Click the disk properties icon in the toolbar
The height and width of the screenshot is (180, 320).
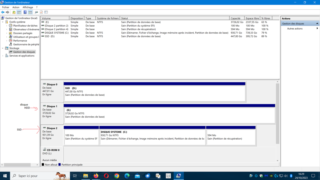pyautogui.click(x=36, y=12)
